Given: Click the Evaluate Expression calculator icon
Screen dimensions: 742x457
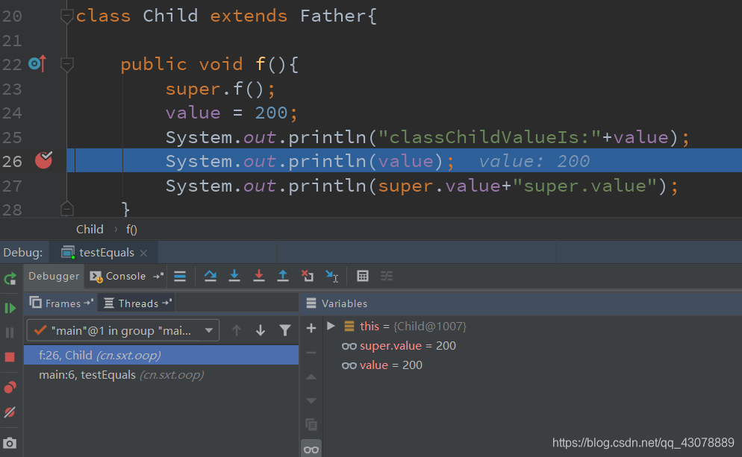Looking at the screenshot, I should [x=363, y=276].
